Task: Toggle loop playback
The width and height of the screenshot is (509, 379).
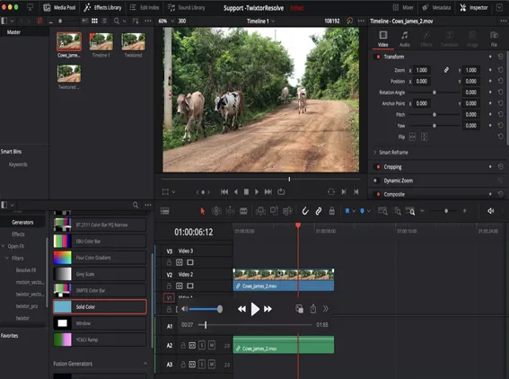Action: pyautogui.click(x=281, y=192)
